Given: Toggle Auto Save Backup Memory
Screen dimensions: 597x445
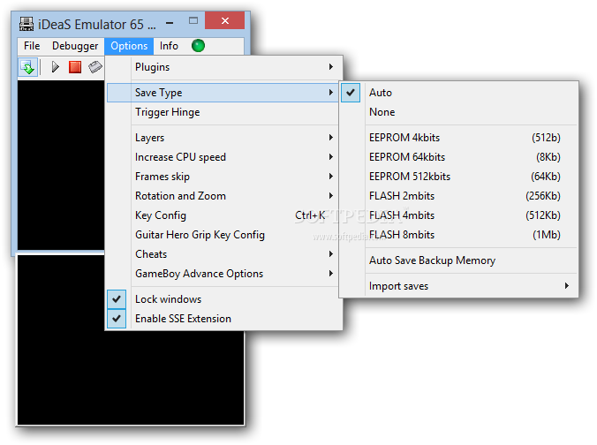Looking at the screenshot, I should pos(459,260).
